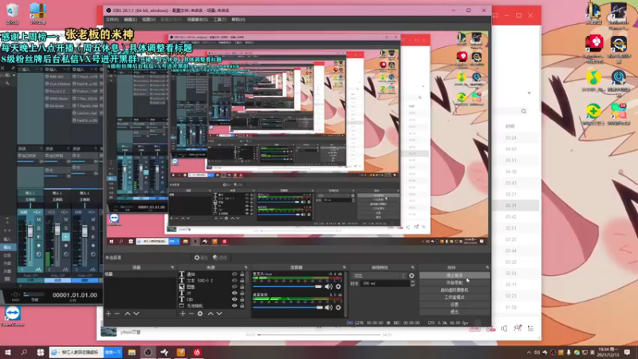Open 文件(F) menu in OBS

click(112, 19)
